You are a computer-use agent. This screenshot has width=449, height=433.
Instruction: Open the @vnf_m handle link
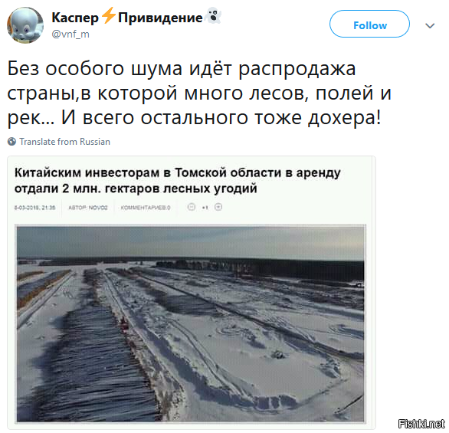click(x=70, y=34)
